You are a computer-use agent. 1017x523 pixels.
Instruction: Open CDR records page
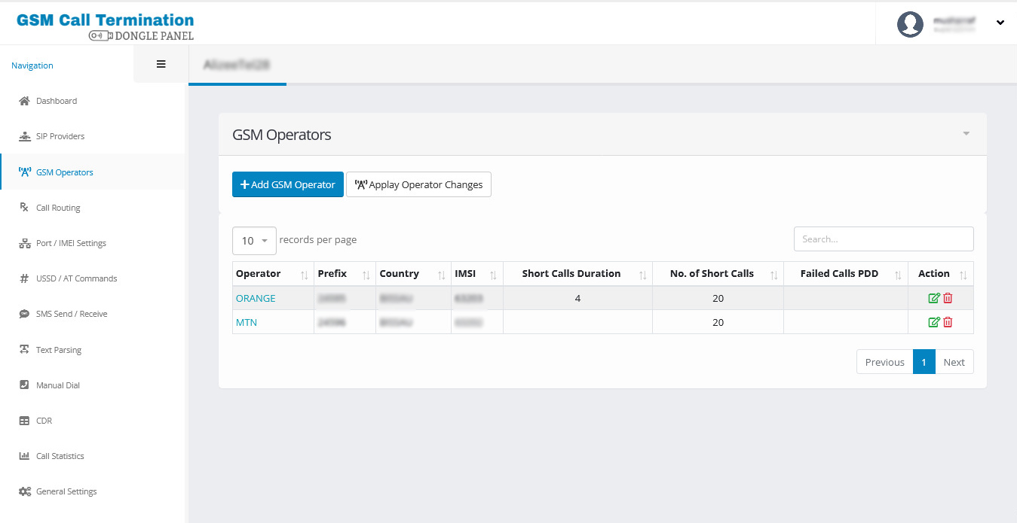click(44, 421)
